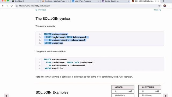The image size is (172, 97).
Task: Switch to the localhost wpu tab
Action: coord(55,1)
